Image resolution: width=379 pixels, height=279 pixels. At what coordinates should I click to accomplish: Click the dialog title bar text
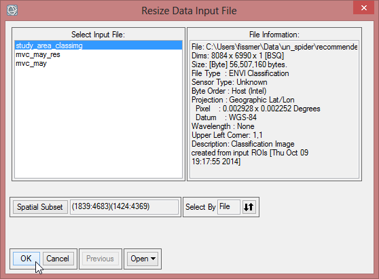(189, 11)
